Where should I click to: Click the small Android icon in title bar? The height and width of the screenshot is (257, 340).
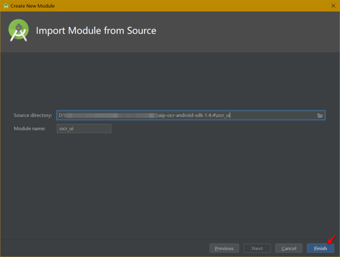click(x=6, y=6)
